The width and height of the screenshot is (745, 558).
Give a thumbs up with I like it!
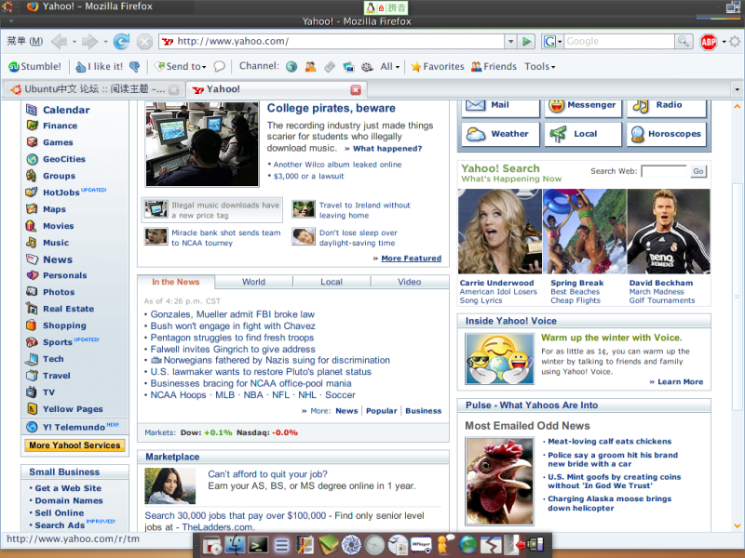click(x=99, y=66)
